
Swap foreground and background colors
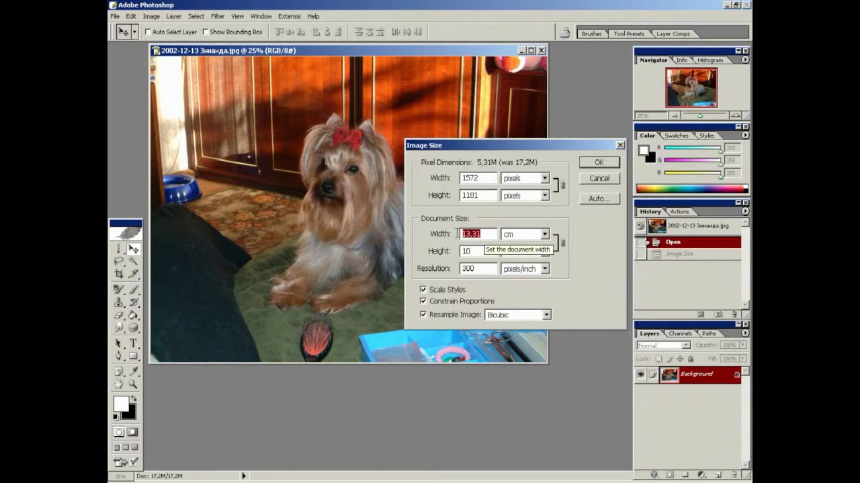pyautogui.click(x=133, y=399)
